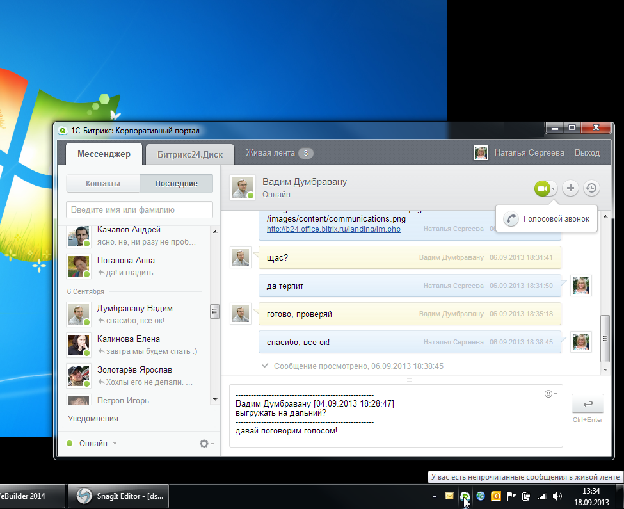Click Наталья's avatar beside "спасибо, все ок!" message
624x509 pixels.
pyautogui.click(x=581, y=343)
